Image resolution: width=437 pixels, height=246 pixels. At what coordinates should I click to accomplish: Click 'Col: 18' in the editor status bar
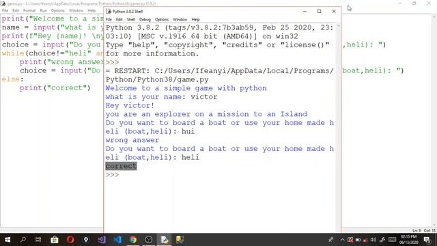(429, 230)
